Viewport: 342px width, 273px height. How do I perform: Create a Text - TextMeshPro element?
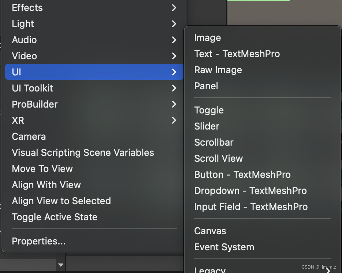[237, 54]
